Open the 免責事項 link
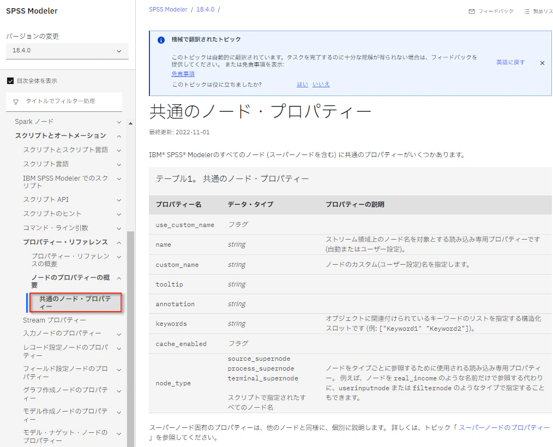Viewport: 553px width, 447px height. 183,74
